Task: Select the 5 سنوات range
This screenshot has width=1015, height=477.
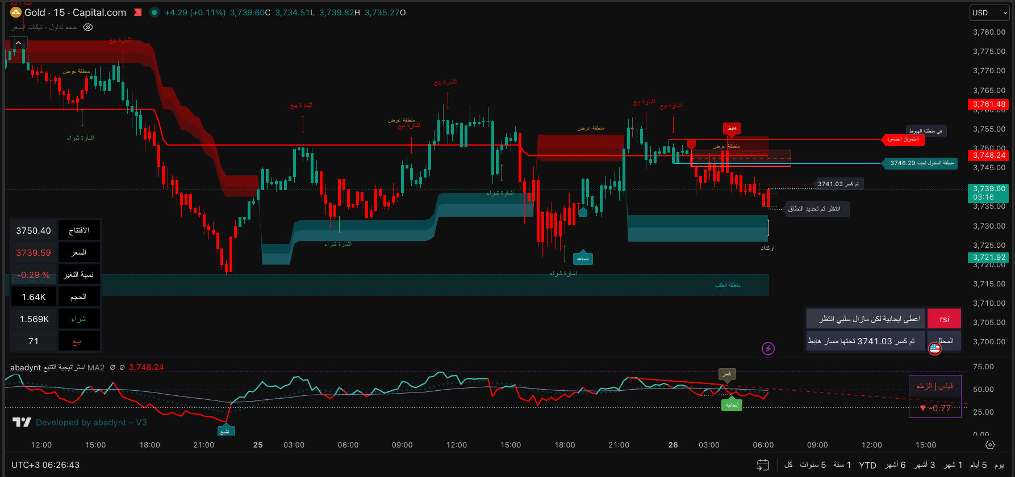Action: [813, 465]
